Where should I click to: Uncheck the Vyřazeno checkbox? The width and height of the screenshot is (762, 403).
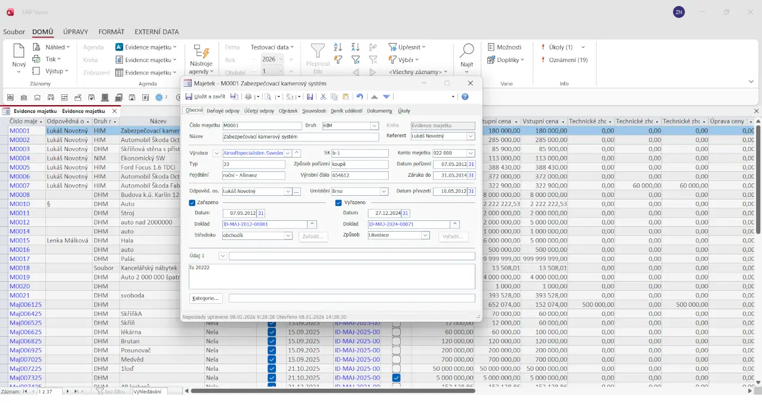(339, 202)
